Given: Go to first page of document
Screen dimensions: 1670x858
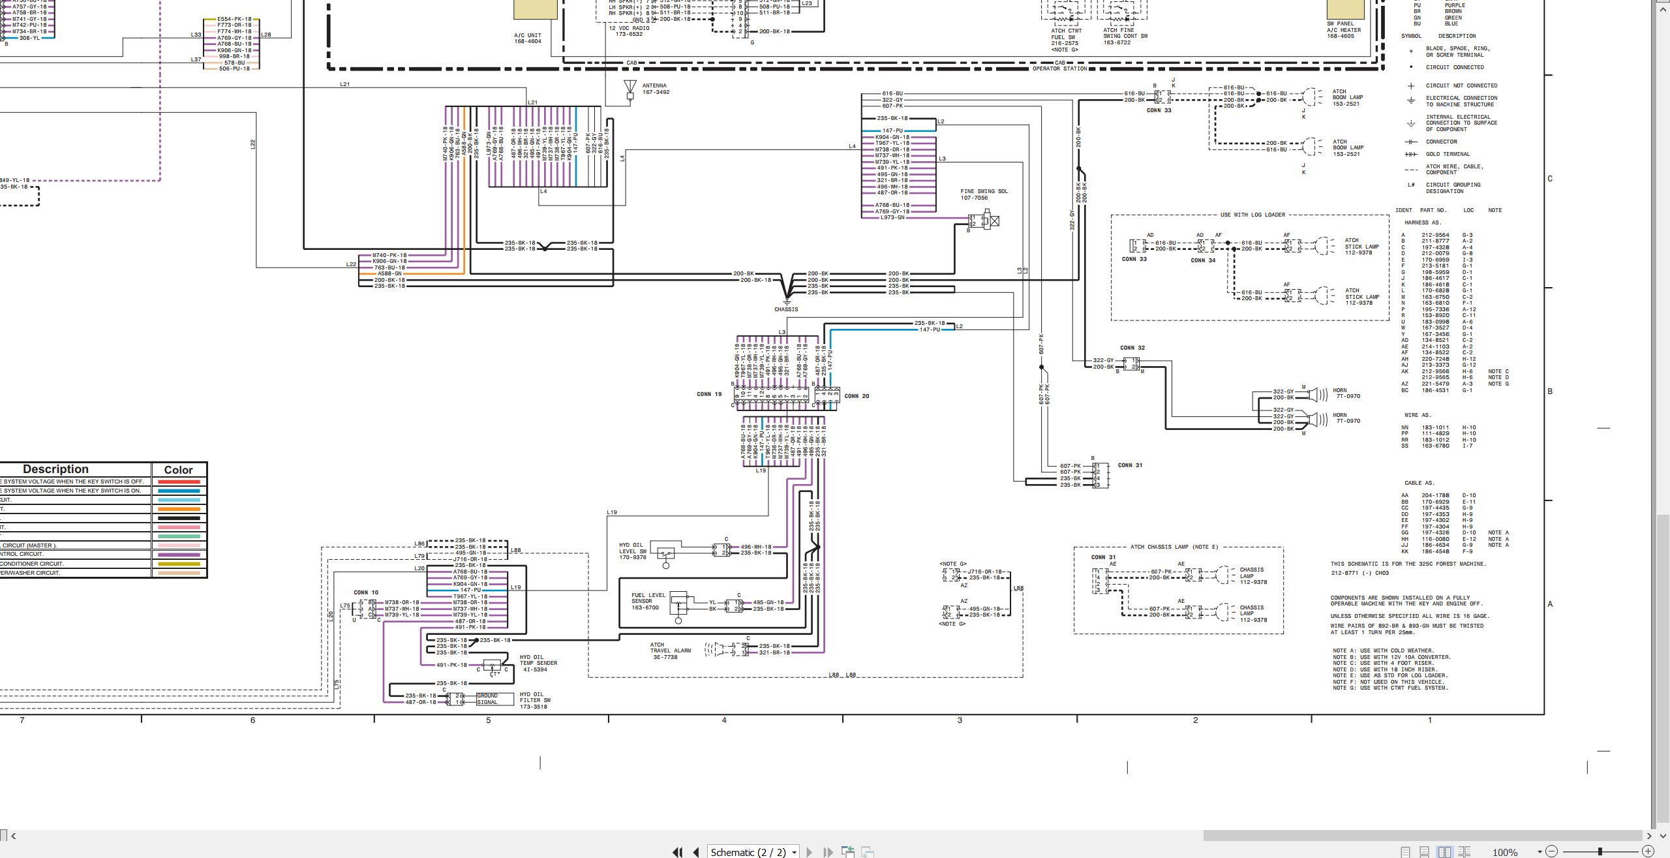Looking at the screenshot, I should coord(677,851).
